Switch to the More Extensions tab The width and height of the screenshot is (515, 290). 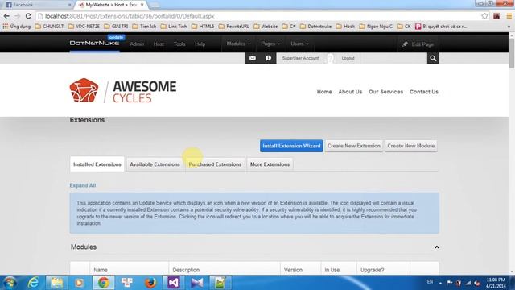pyautogui.click(x=270, y=164)
